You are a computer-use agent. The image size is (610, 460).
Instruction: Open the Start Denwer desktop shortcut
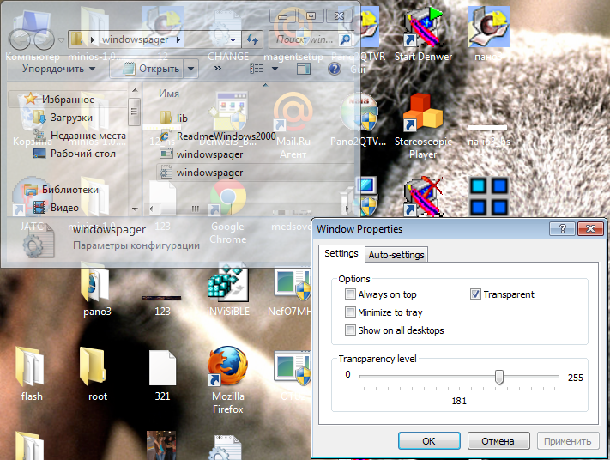[x=423, y=34]
